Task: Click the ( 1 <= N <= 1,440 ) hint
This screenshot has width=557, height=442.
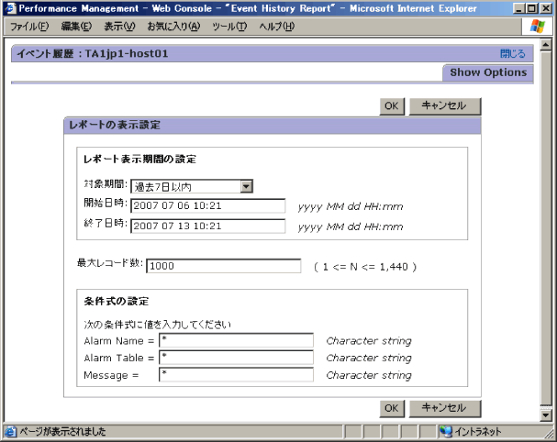Action: 365,267
